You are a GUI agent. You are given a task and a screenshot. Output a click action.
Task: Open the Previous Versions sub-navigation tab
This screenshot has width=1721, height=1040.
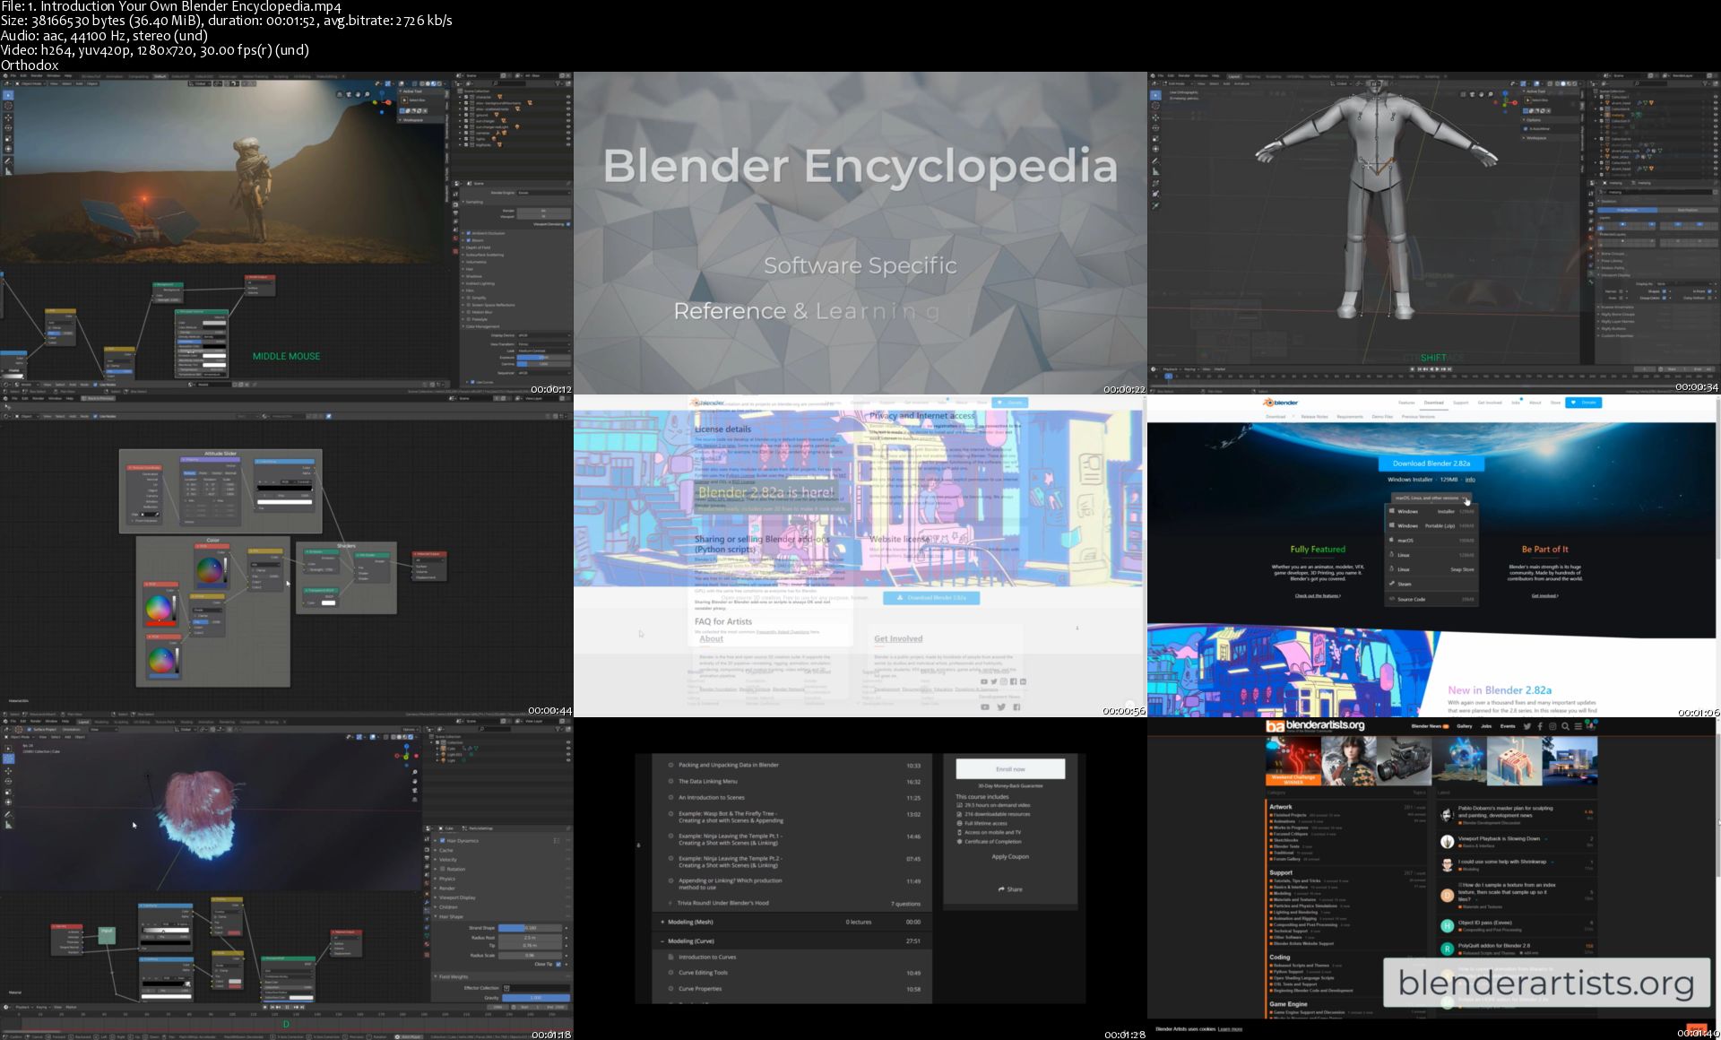(1418, 417)
